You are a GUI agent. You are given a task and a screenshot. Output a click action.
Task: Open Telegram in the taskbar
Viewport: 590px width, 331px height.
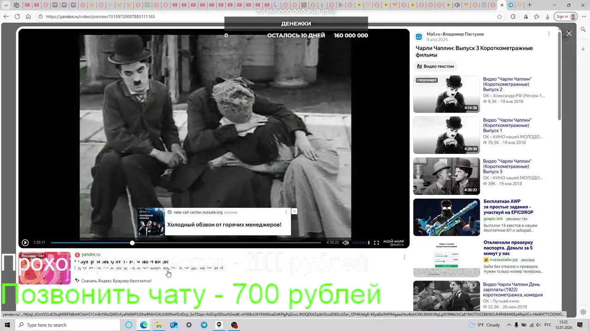coord(204,325)
